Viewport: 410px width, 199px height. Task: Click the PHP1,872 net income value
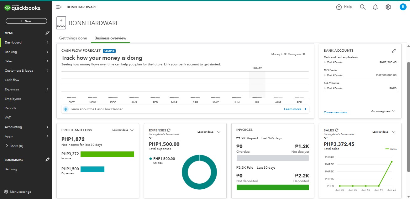coord(73,139)
